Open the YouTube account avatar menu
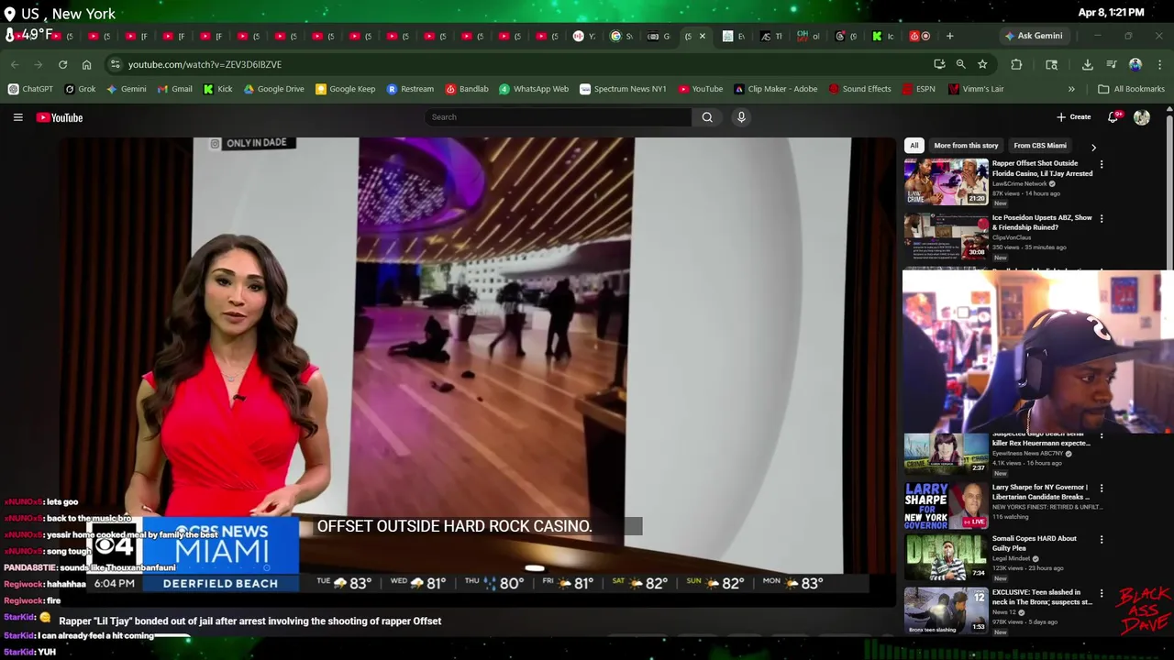This screenshot has width=1174, height=660. pos(1142,117)
